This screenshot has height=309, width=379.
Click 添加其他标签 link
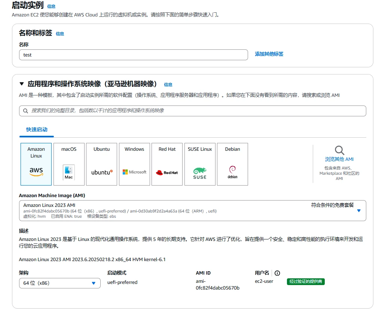[x=269, y=54]
